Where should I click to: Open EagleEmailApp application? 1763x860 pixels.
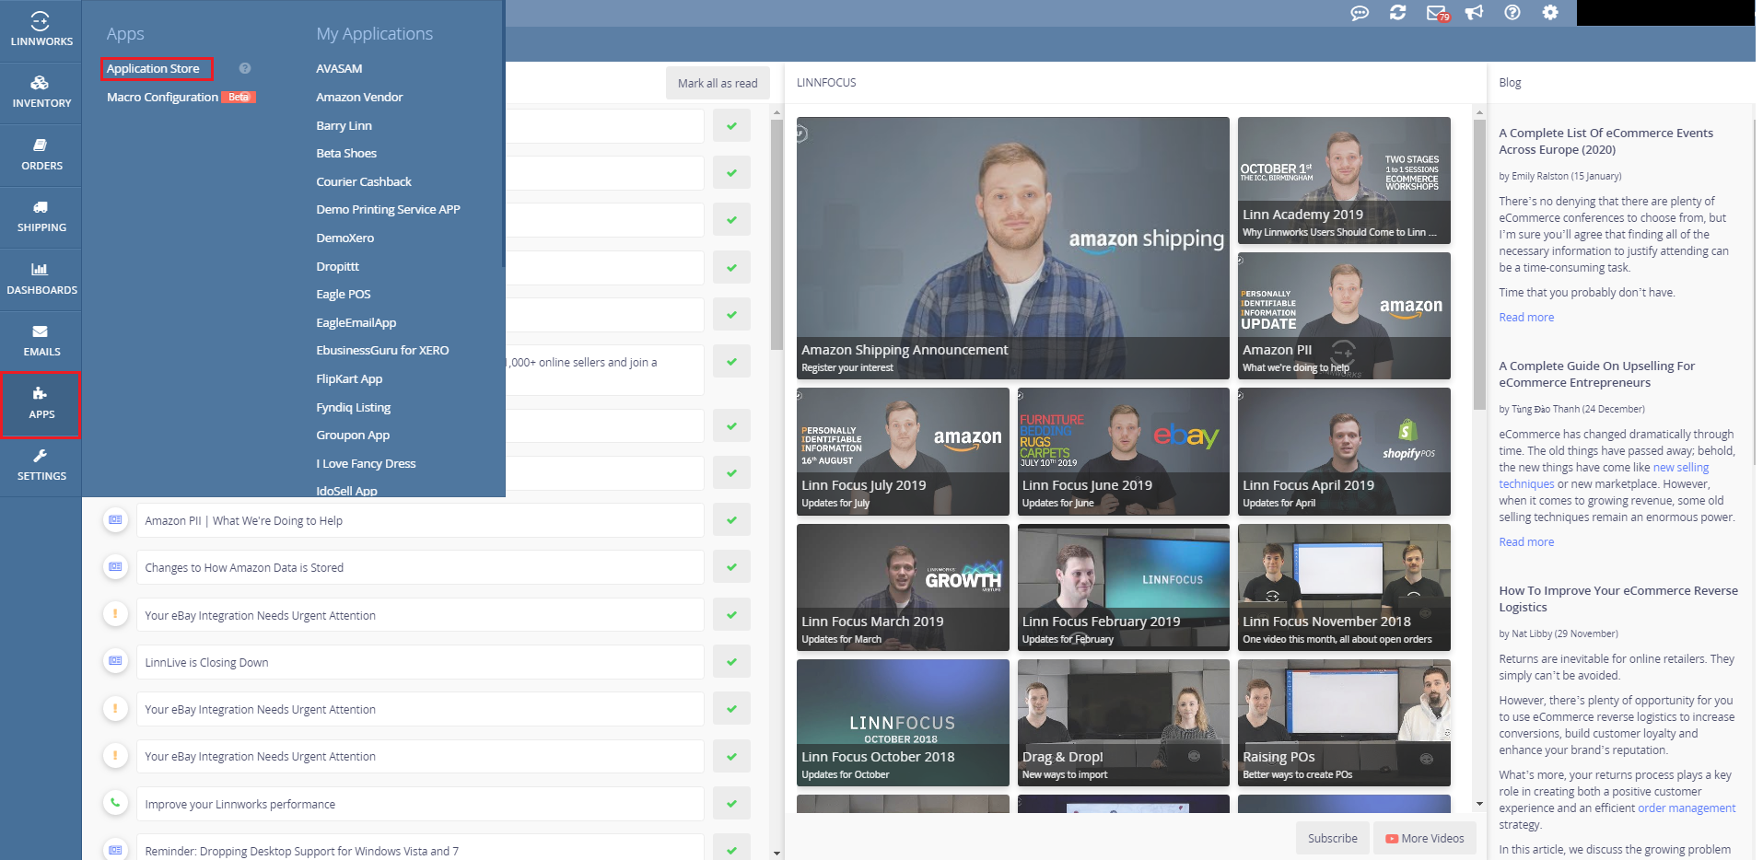pyautogui.click(x=356, y=322)
